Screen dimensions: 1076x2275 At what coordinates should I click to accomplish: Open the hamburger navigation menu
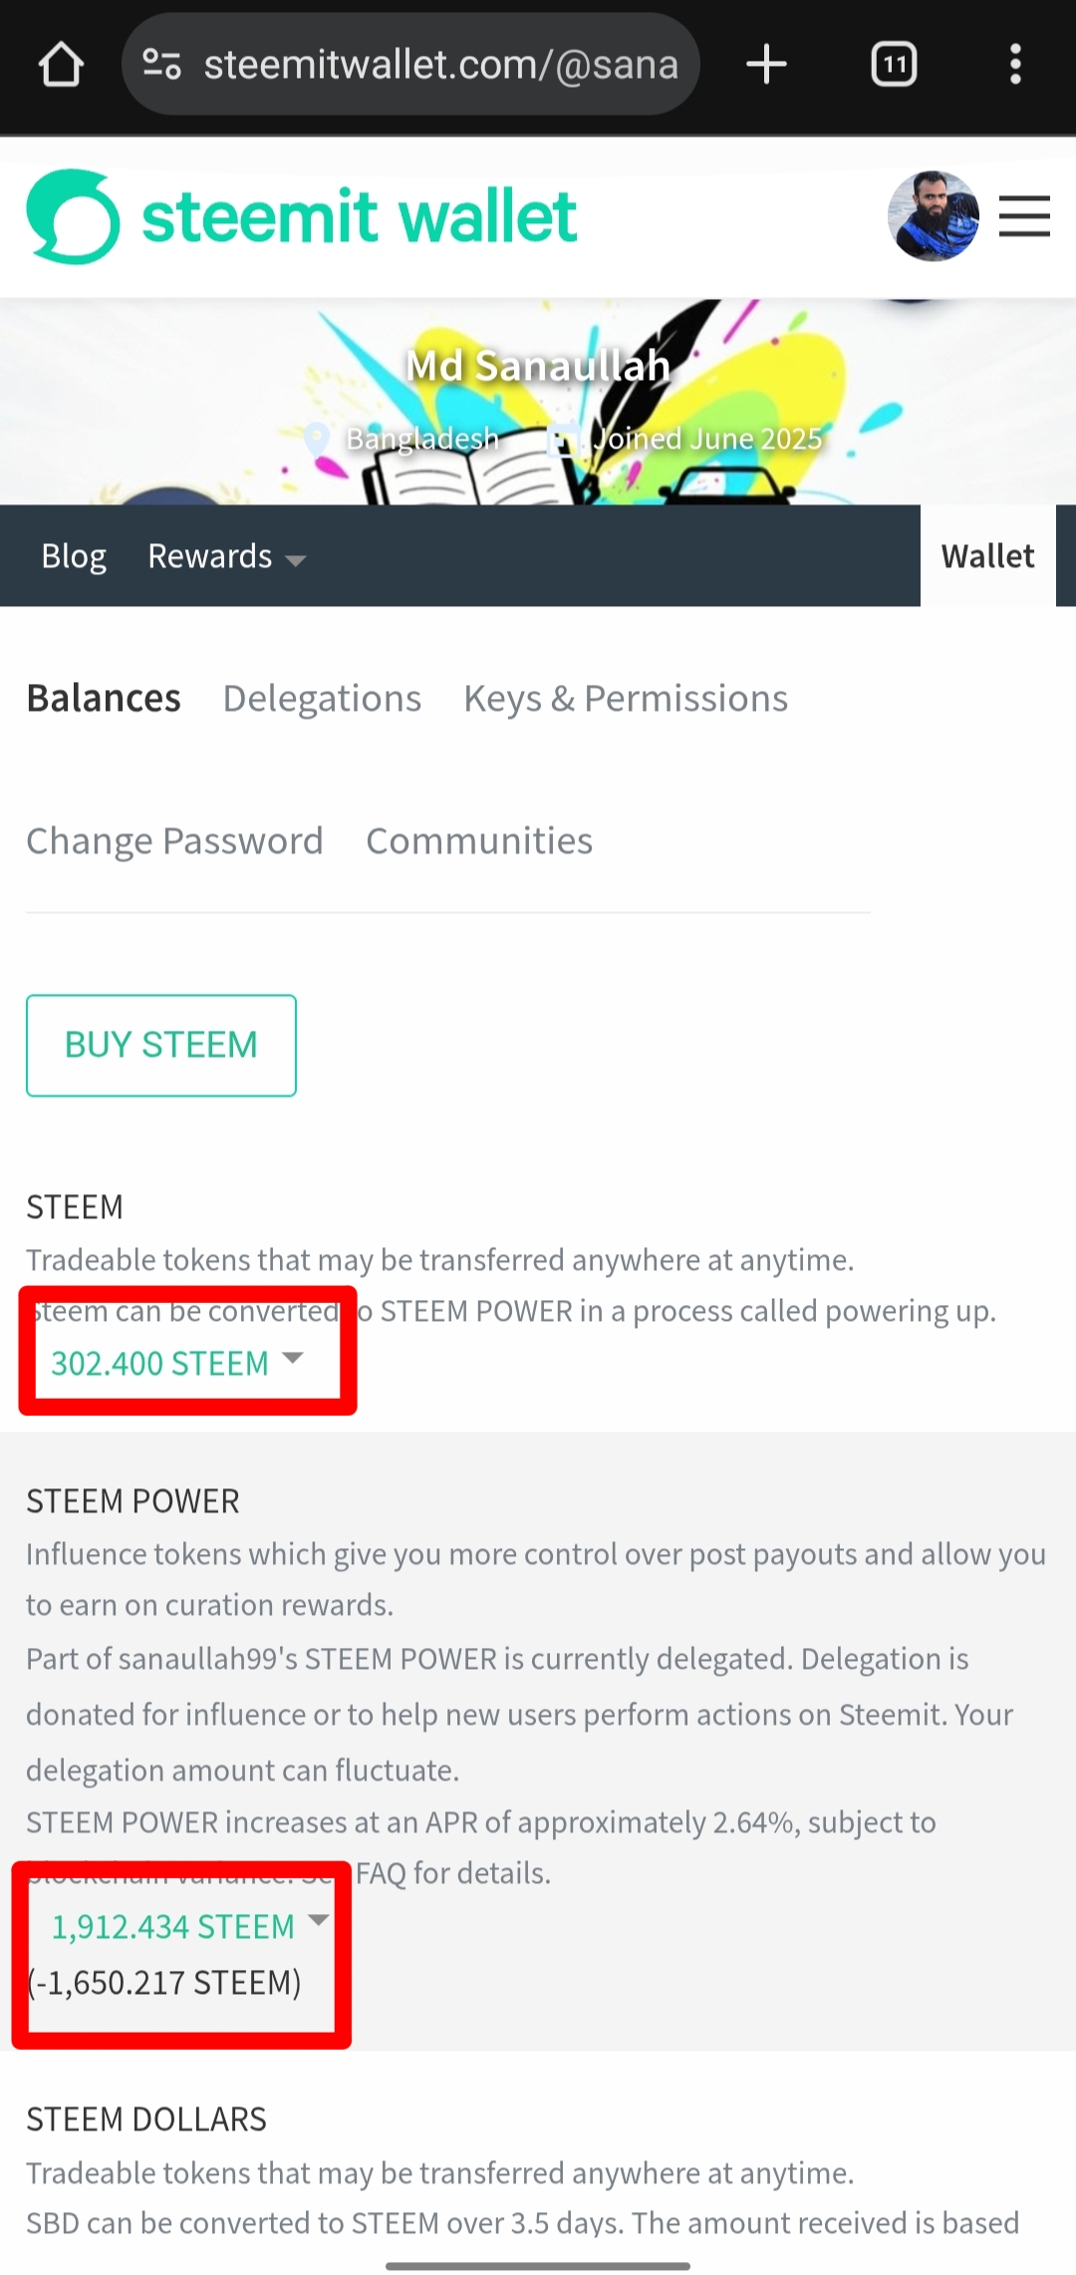pos(1024,216)
